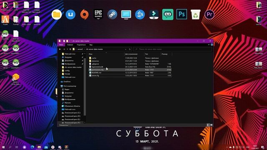The height and width of the screenshot is (150, 267).
Task: Launch Premiere Pro from the dock
Action: (x=209, y=15)
